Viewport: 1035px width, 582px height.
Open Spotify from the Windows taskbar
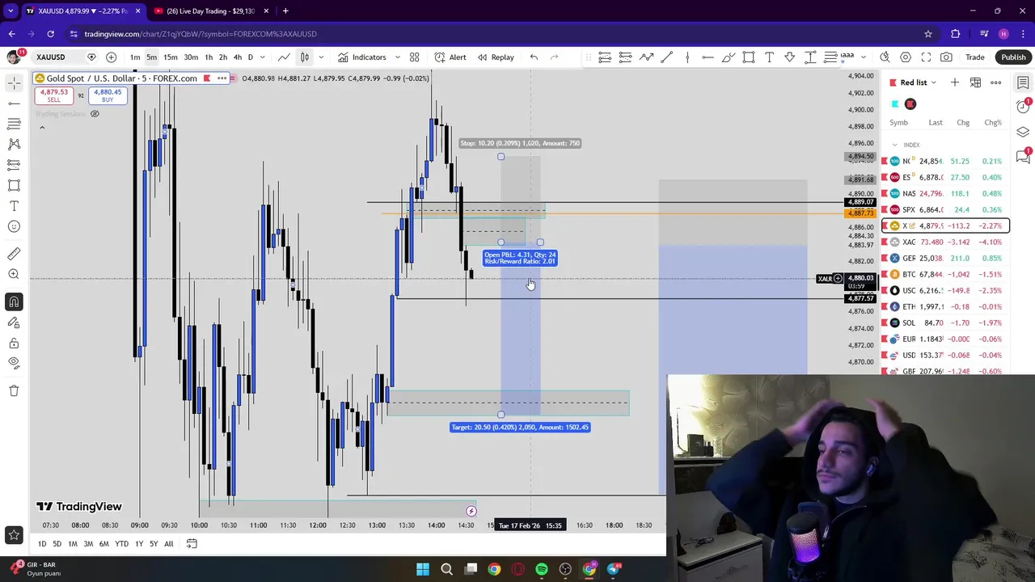[542, 569]
